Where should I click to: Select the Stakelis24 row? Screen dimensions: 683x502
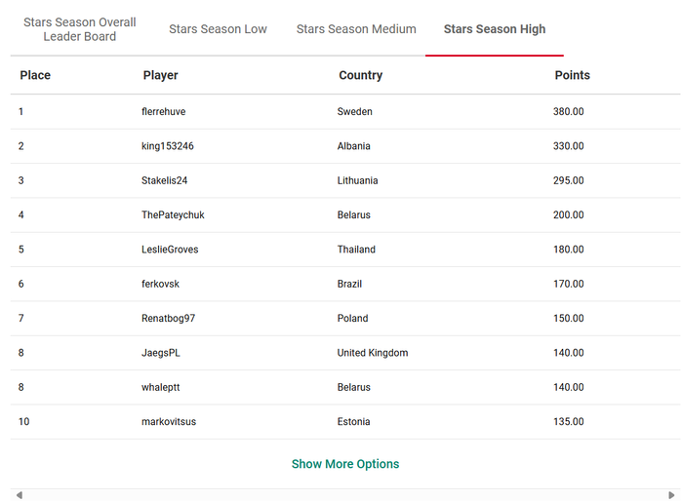pos(164,180)
